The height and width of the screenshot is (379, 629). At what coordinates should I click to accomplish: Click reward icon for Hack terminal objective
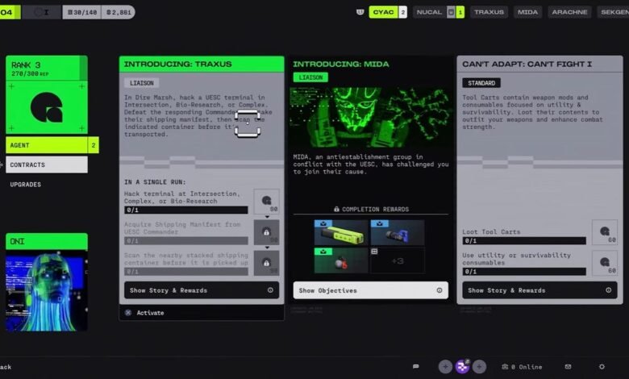(x=266, y=202)
